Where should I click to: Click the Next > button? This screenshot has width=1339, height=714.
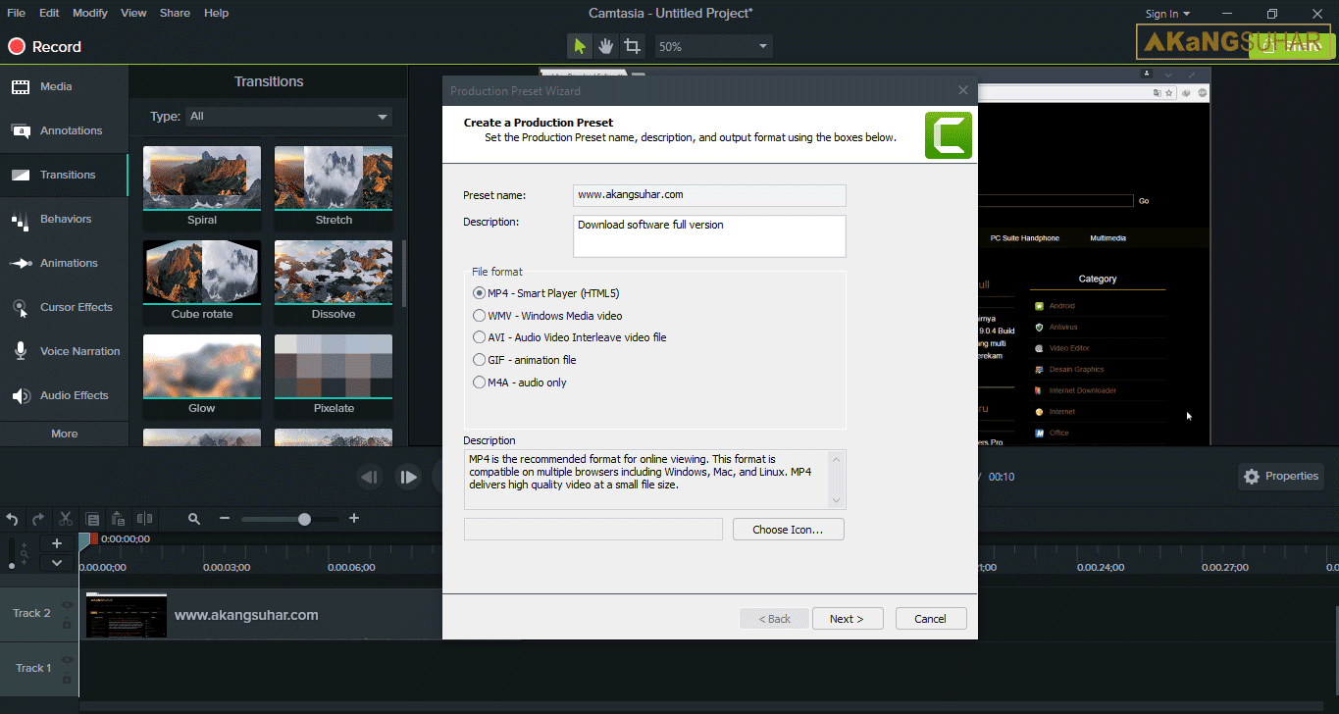847,619
